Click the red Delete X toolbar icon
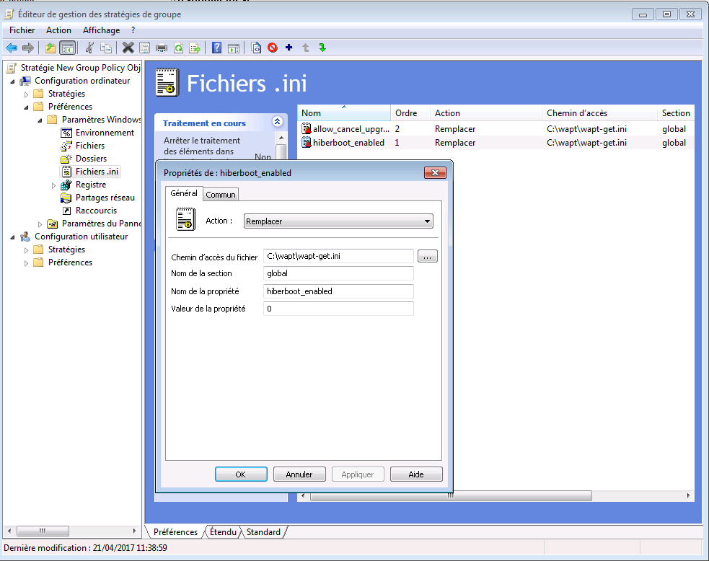The image size is (709, 561). [128, 48]
